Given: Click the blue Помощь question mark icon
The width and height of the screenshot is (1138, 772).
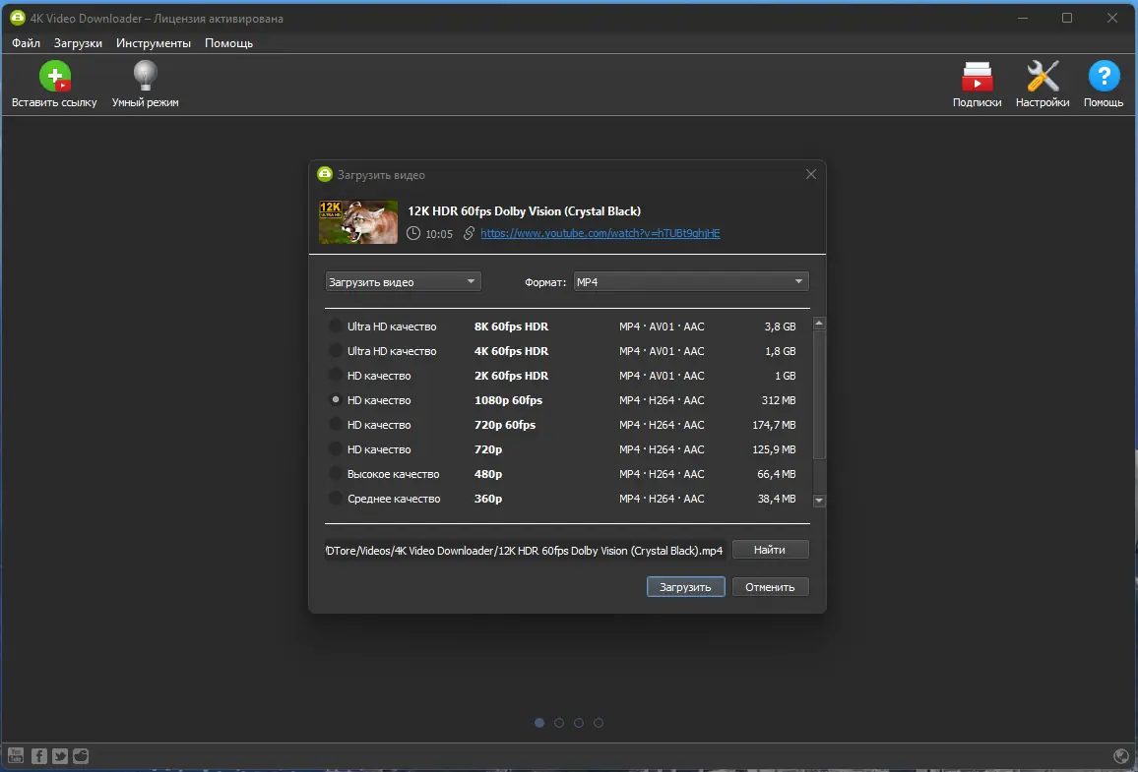Looking at the screenshot, I should [1104, 76].
